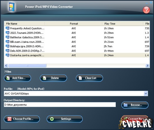Click the AVC QVGA/192kbps profile value

17,94
